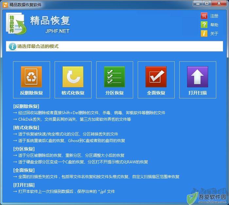Select the 格式化恢复 mode label
This screenshot has width=229, height=205.
click(x=73, y=93)
